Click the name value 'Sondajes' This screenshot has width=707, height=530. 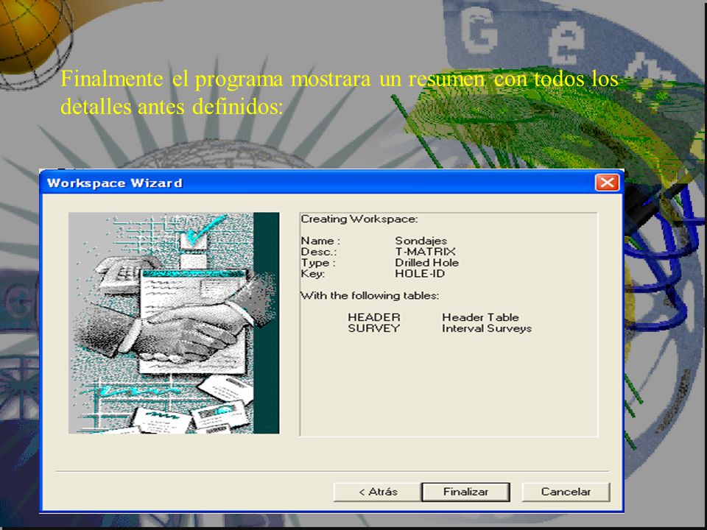coord(421,241)
